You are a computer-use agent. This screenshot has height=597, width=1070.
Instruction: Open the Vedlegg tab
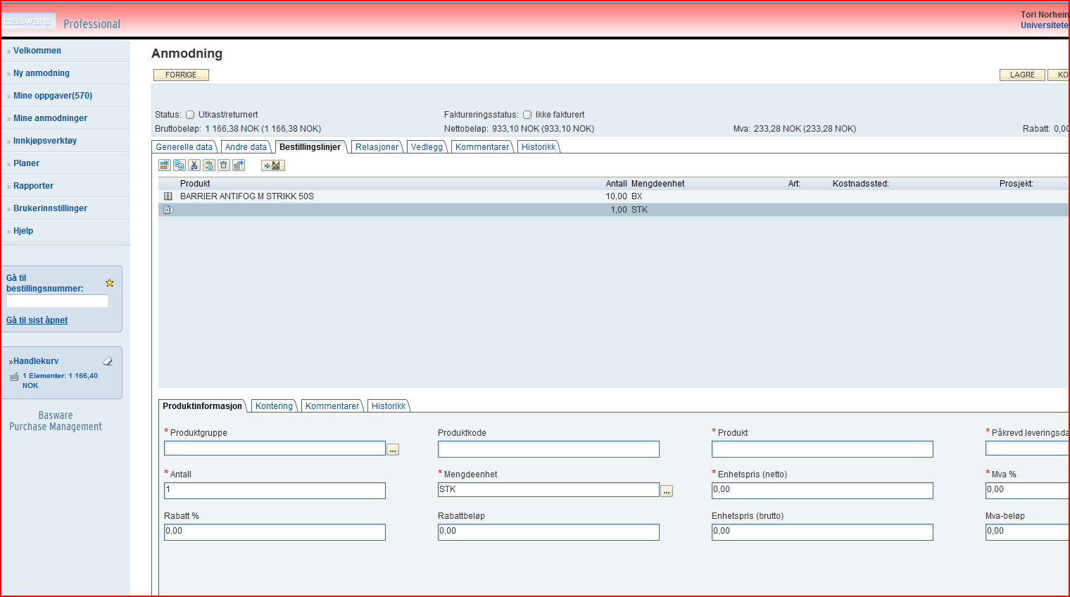427,147
